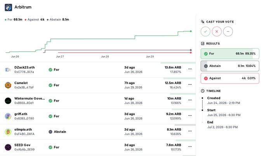Screen dimensions: 264x156
Task: Open more options for DZack23.eth vote
Action: click(x=190, y=69)
